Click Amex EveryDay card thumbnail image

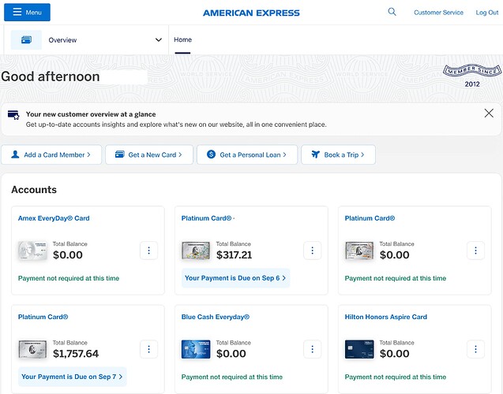tap(32, 251)
